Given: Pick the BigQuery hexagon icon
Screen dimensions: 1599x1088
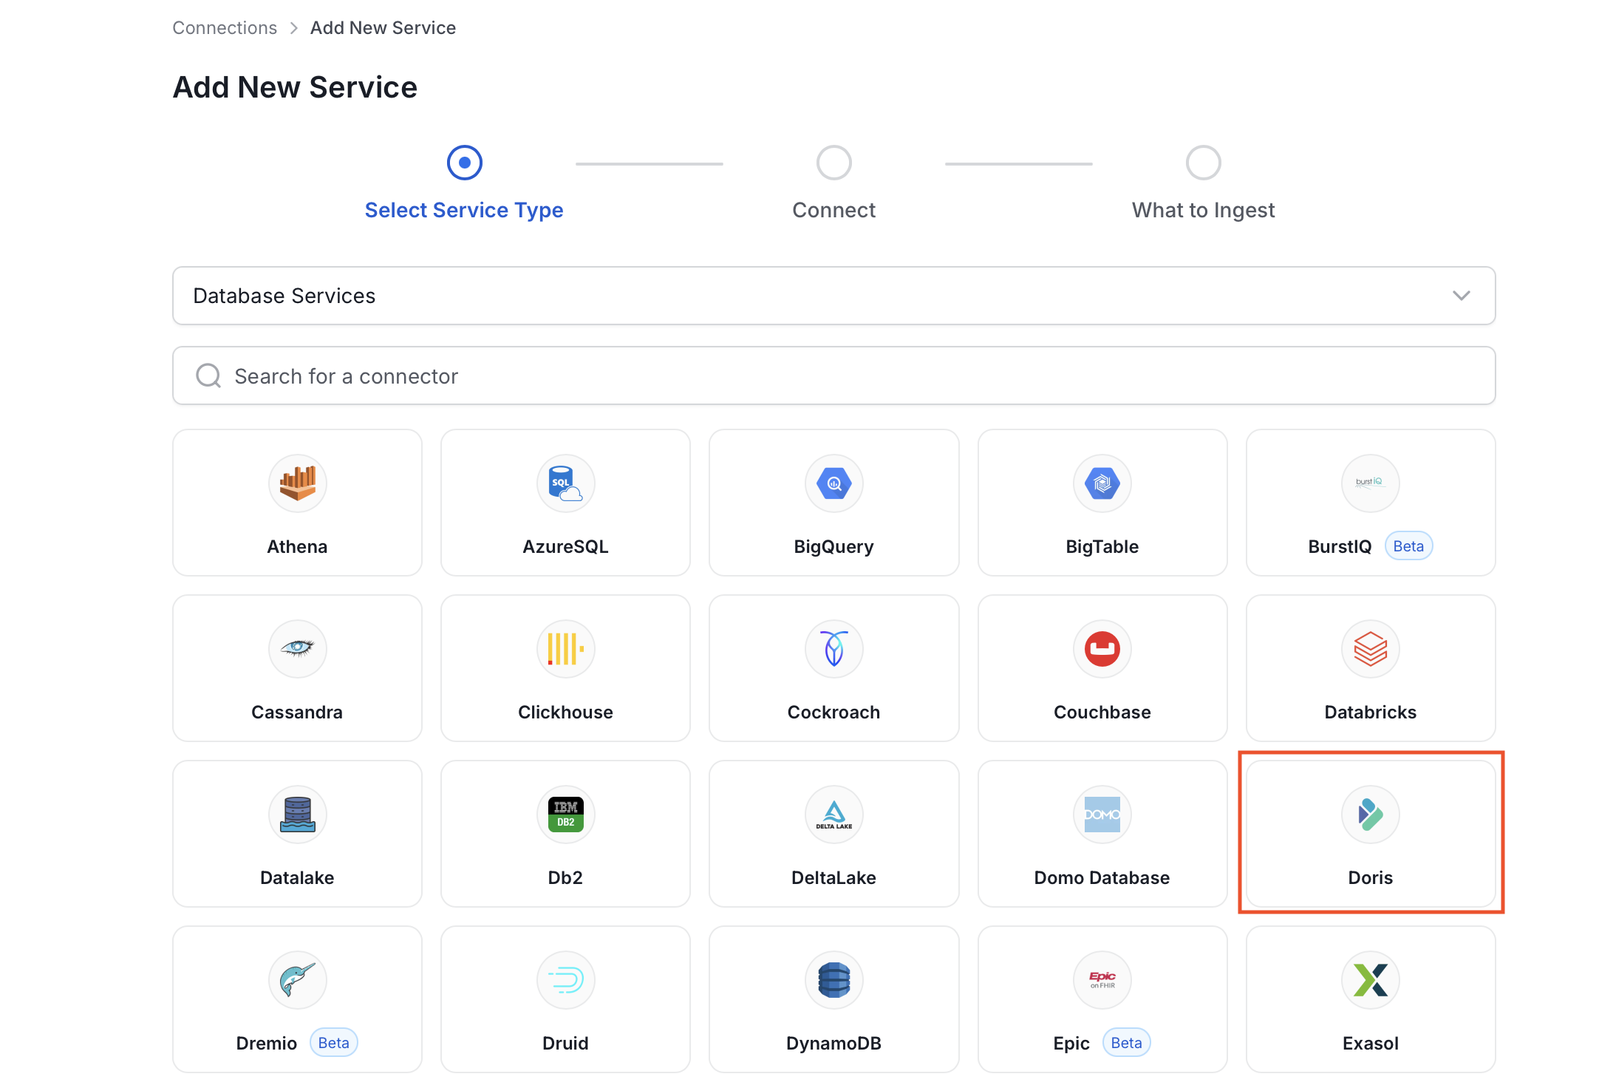Looking at the screenshot, I should 834,483.
